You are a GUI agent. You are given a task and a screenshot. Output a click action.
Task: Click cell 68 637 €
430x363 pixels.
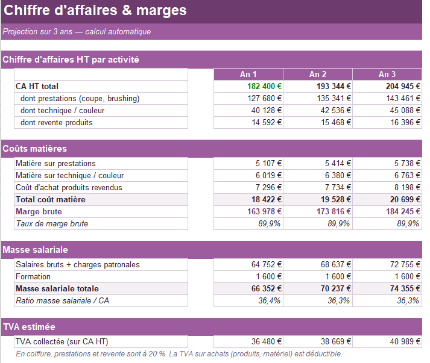318,264
